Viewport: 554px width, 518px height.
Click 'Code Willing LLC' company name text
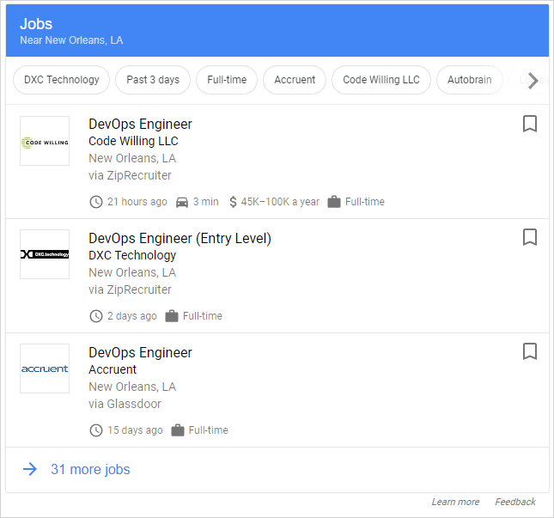point(133,141)
